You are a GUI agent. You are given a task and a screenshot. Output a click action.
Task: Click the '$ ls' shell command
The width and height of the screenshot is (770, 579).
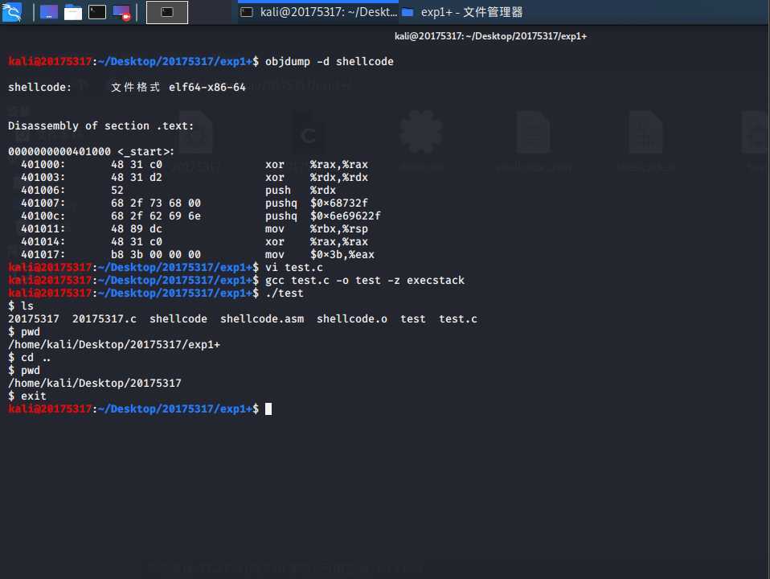coord(21,306)
